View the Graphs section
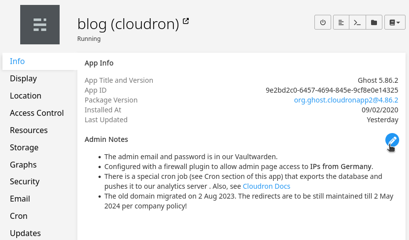This screenshot has width=409, height=240. coord(23,165)
